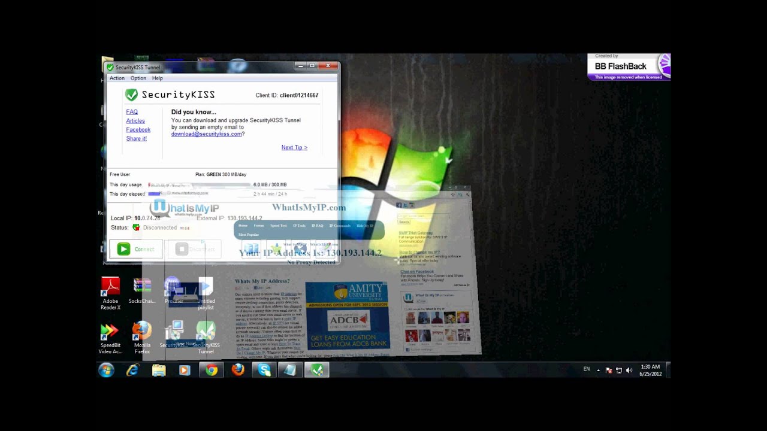Viewport: 767px width, 431px height.
Task: Select the Client ID client01214667 text
Action: pyautogui.click(x=287, y=95)
